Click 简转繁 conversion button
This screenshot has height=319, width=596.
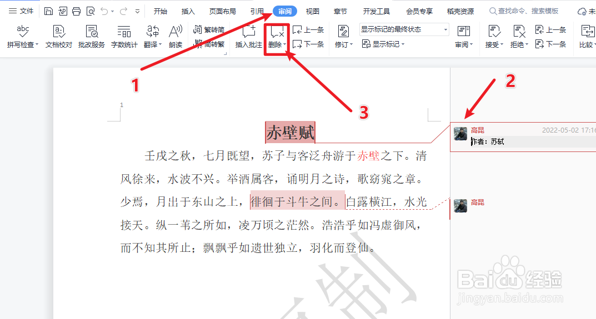click(x=209, y=44)
